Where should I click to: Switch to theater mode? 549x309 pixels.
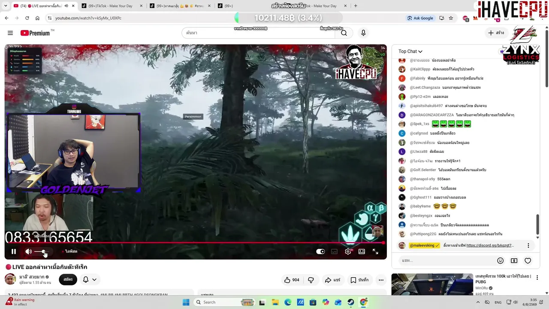[362, 251]
